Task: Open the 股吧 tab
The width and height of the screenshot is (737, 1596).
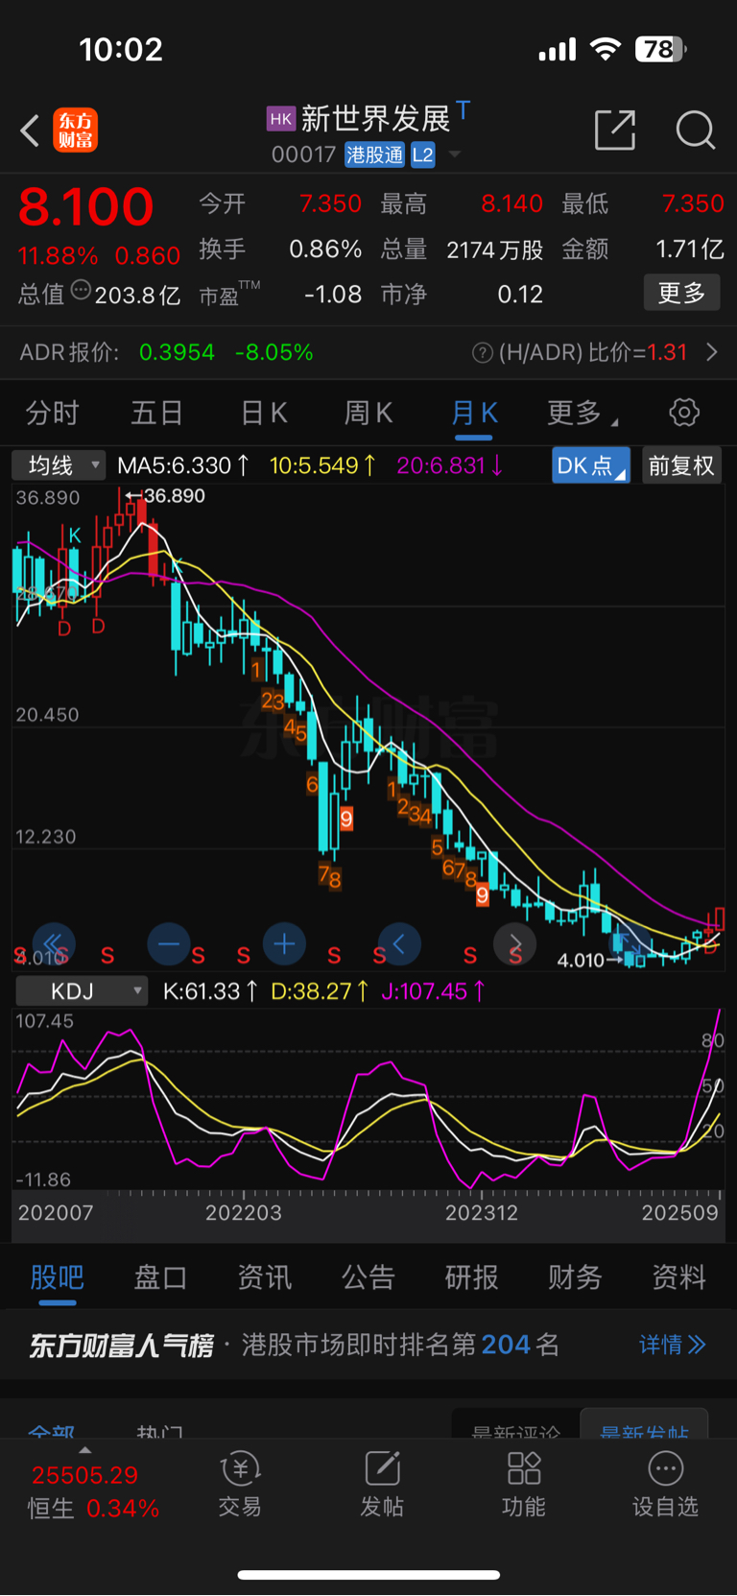Action: coord(58,1277)
